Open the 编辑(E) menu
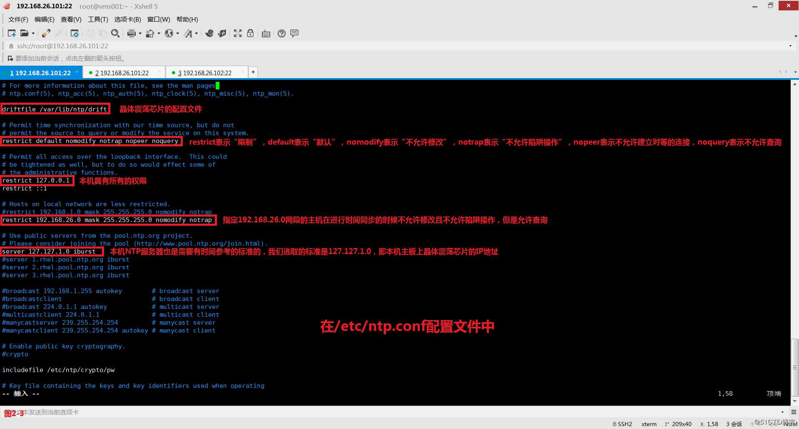799x429 pixels. (x=44, y=20)
